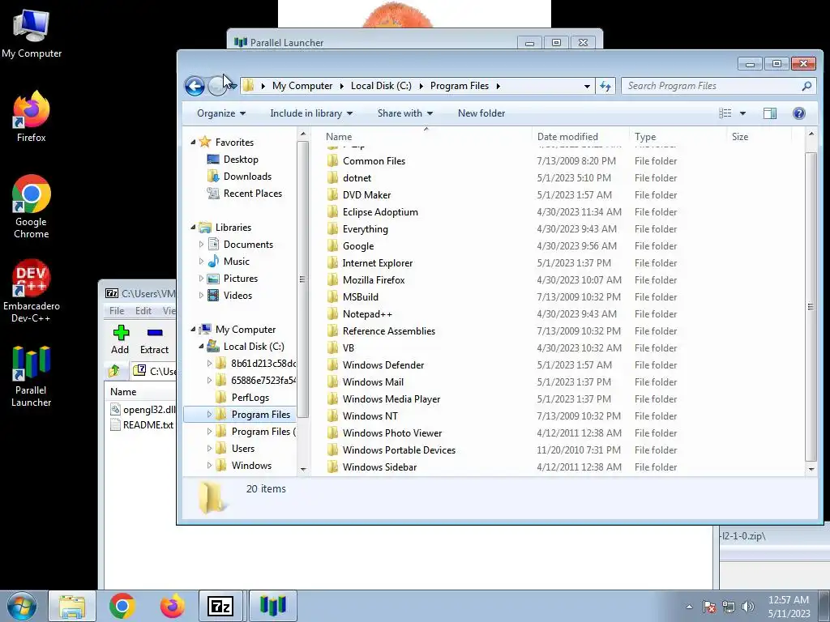
Task: Open 7-Zip Edit menu
Action: point(143,311)
